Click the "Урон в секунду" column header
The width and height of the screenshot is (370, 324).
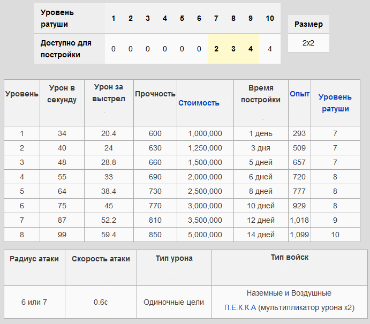click(62, 94)
